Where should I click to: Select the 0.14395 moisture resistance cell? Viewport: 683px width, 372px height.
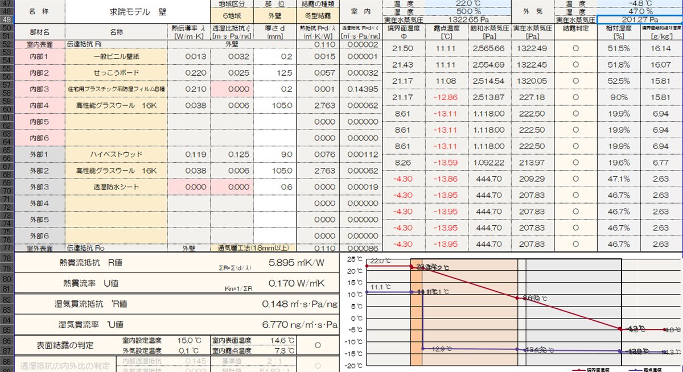click(x=361, y=89)
